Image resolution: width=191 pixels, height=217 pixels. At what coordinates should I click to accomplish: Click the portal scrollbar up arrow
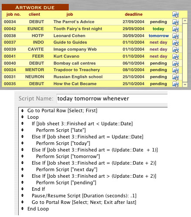(x=185, y=21)
